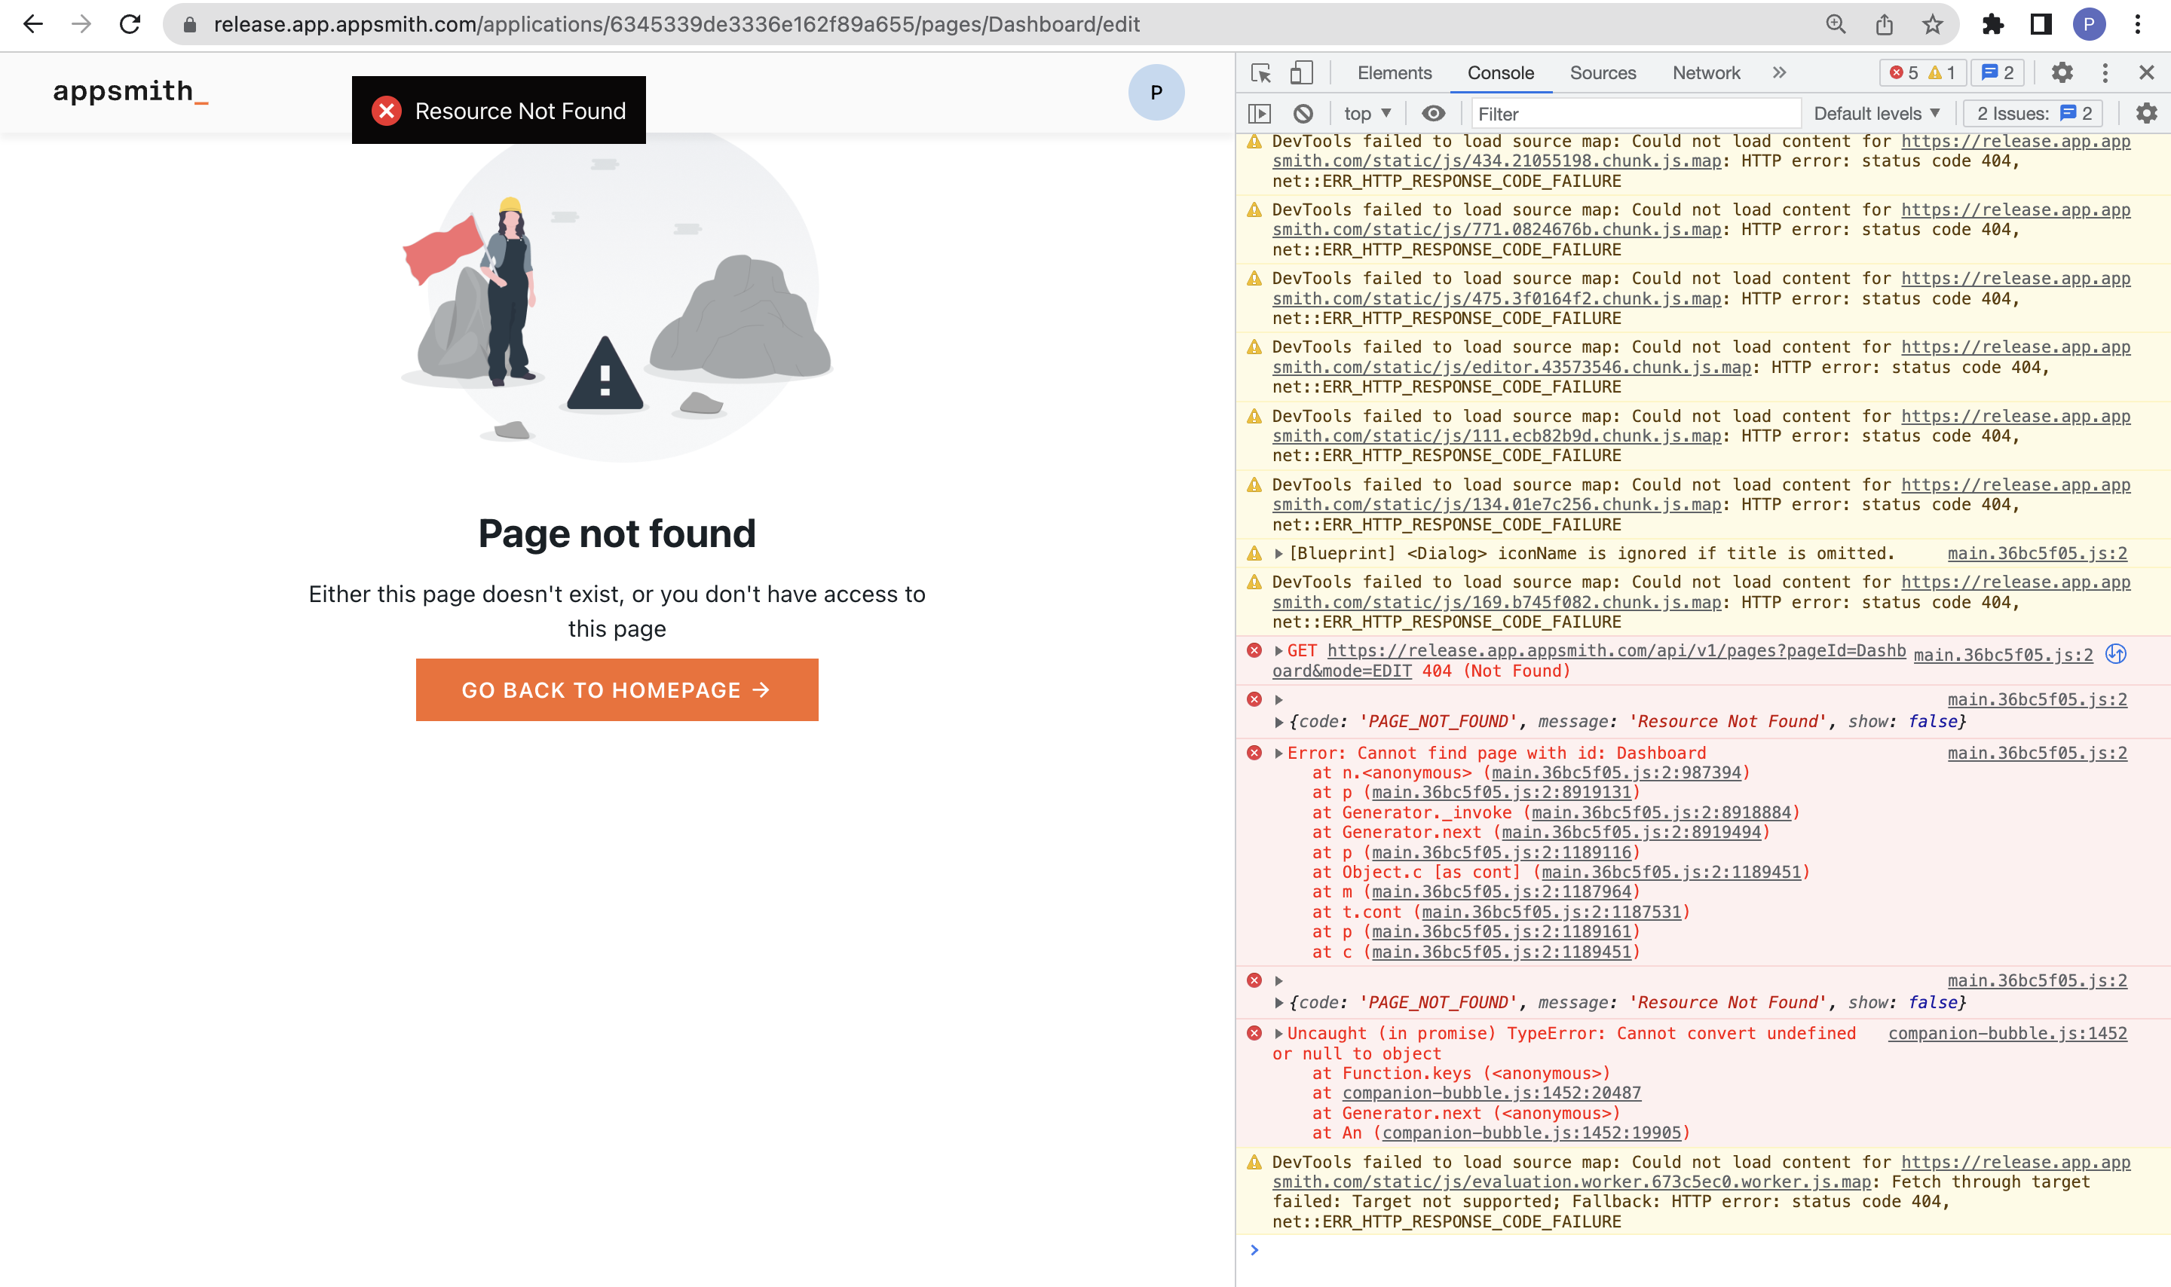
Task: Bookmark this page with the star icon
Action: (x=1933, y=24)
